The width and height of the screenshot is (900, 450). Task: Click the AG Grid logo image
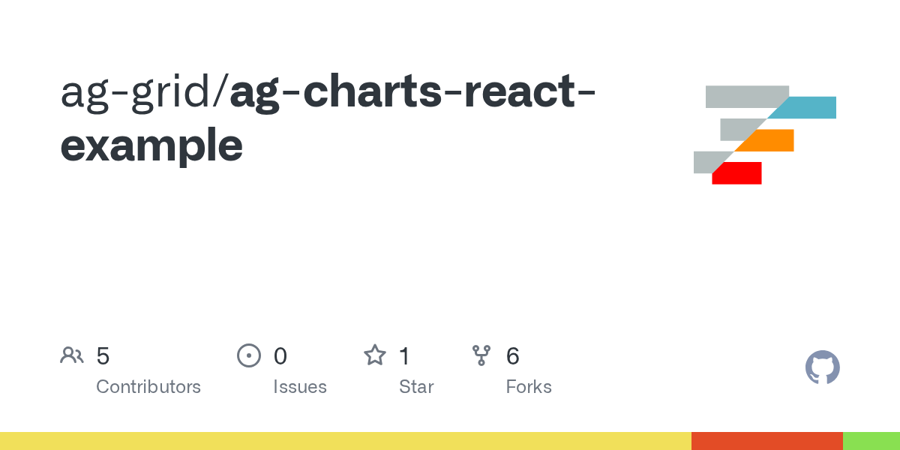click(x=765, y=135)
